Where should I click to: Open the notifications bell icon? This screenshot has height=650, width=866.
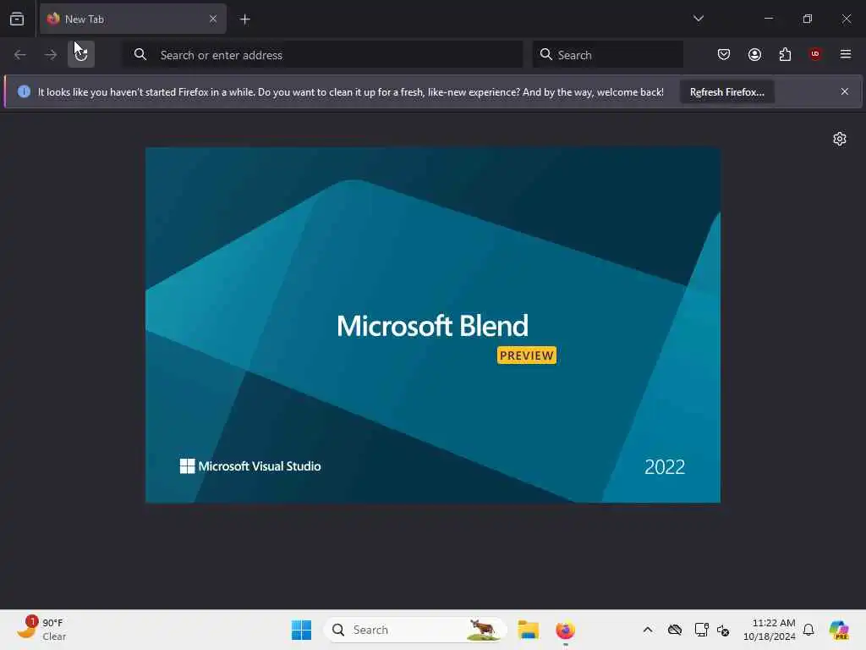click(808, 630)
